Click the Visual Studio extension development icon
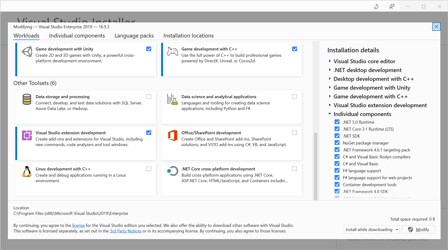This screenshot has width=448, height=250. point(27,136)
